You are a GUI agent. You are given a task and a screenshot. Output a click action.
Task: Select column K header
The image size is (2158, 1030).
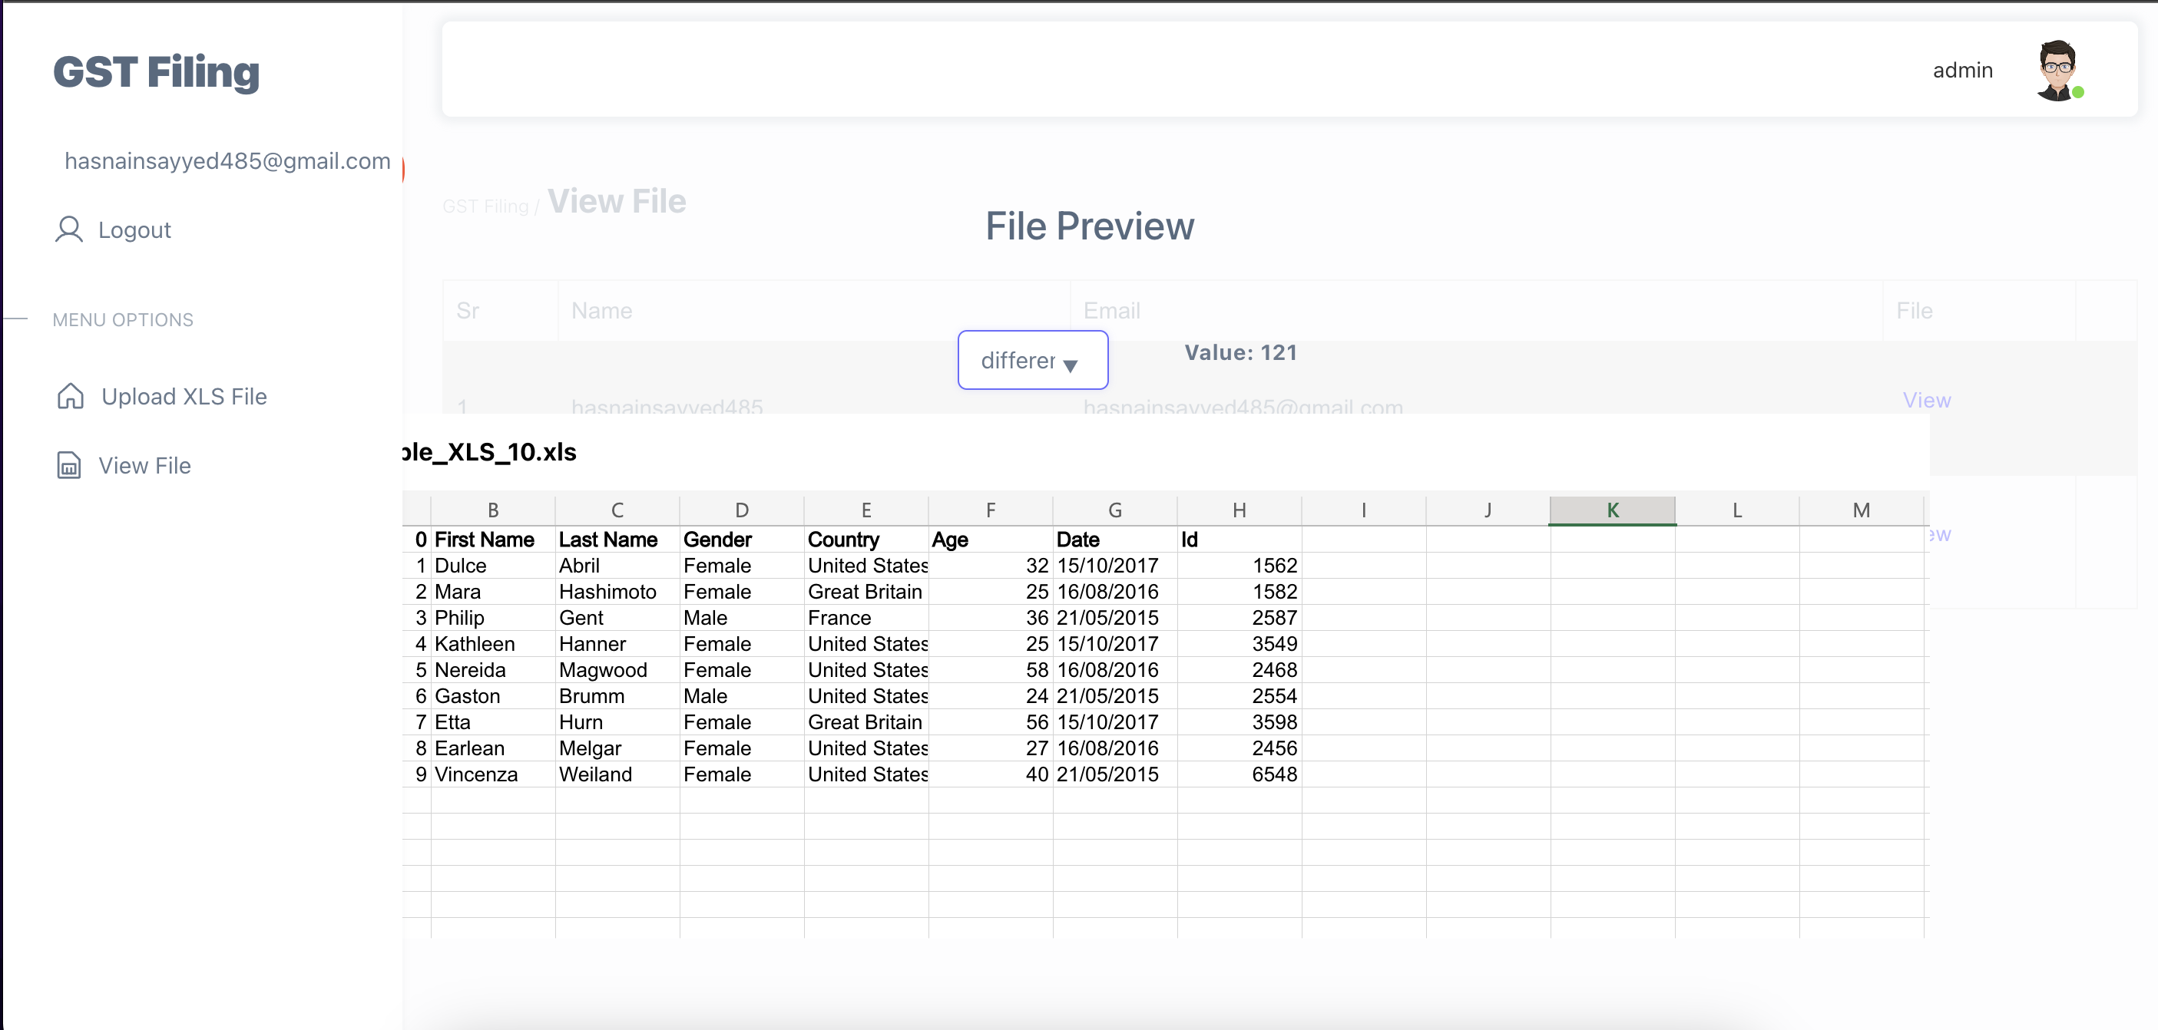(1612, 510)
